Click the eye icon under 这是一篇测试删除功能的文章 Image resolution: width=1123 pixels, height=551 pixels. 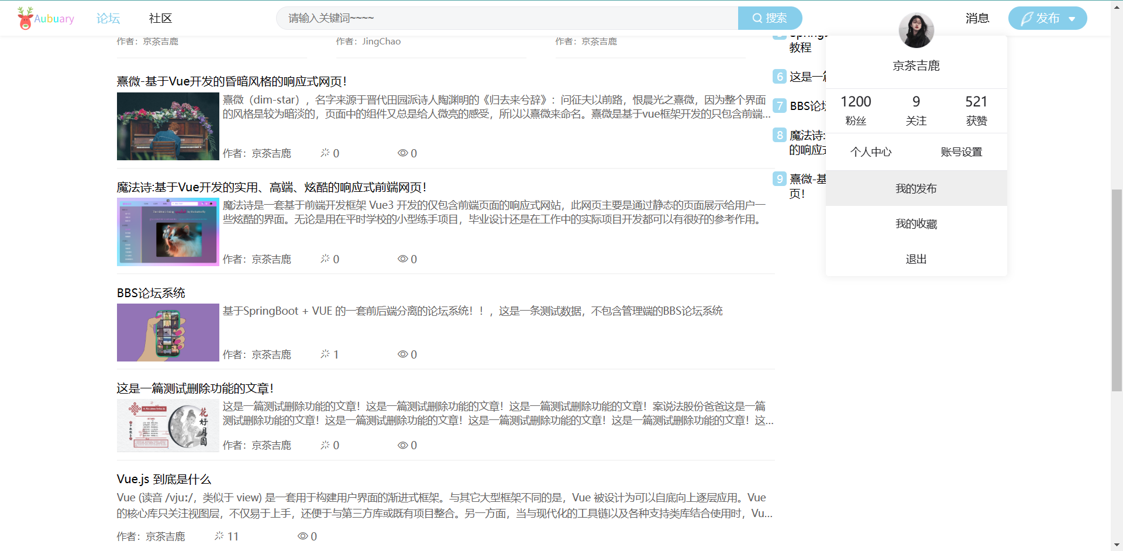pos(402,445)
